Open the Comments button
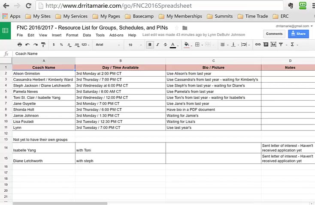Screen dimensions: 315x205 274,34
